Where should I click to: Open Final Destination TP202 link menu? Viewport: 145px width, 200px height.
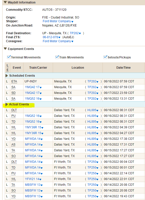tap(75, 33)
